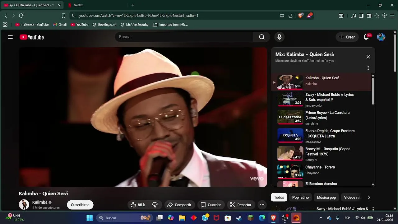The width and height of the screenshot is (398, 224).
Task: Click the Suscribirse button
Action: [x=80, y=205]
